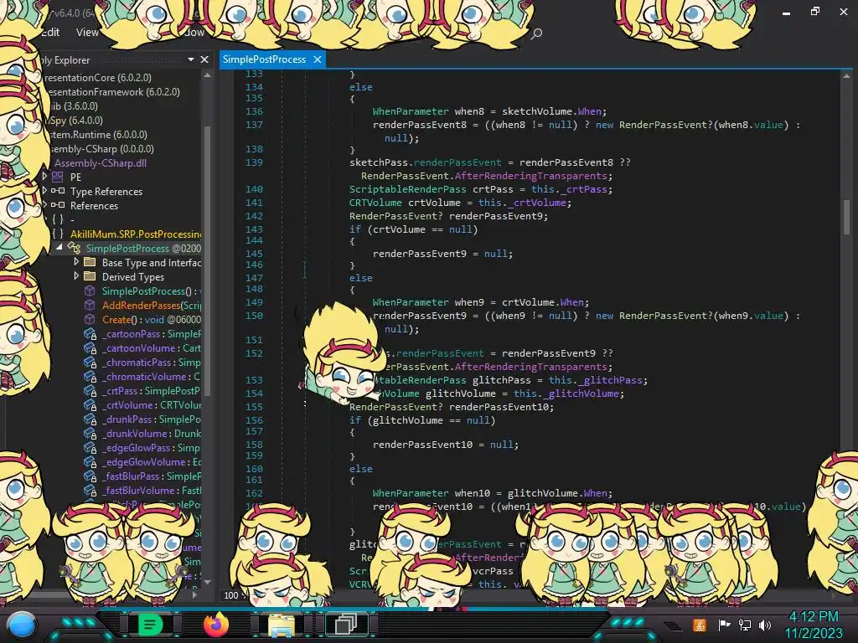Click the References node icon
Viewport: 858px width, 643px height.
tap(58, 205)
